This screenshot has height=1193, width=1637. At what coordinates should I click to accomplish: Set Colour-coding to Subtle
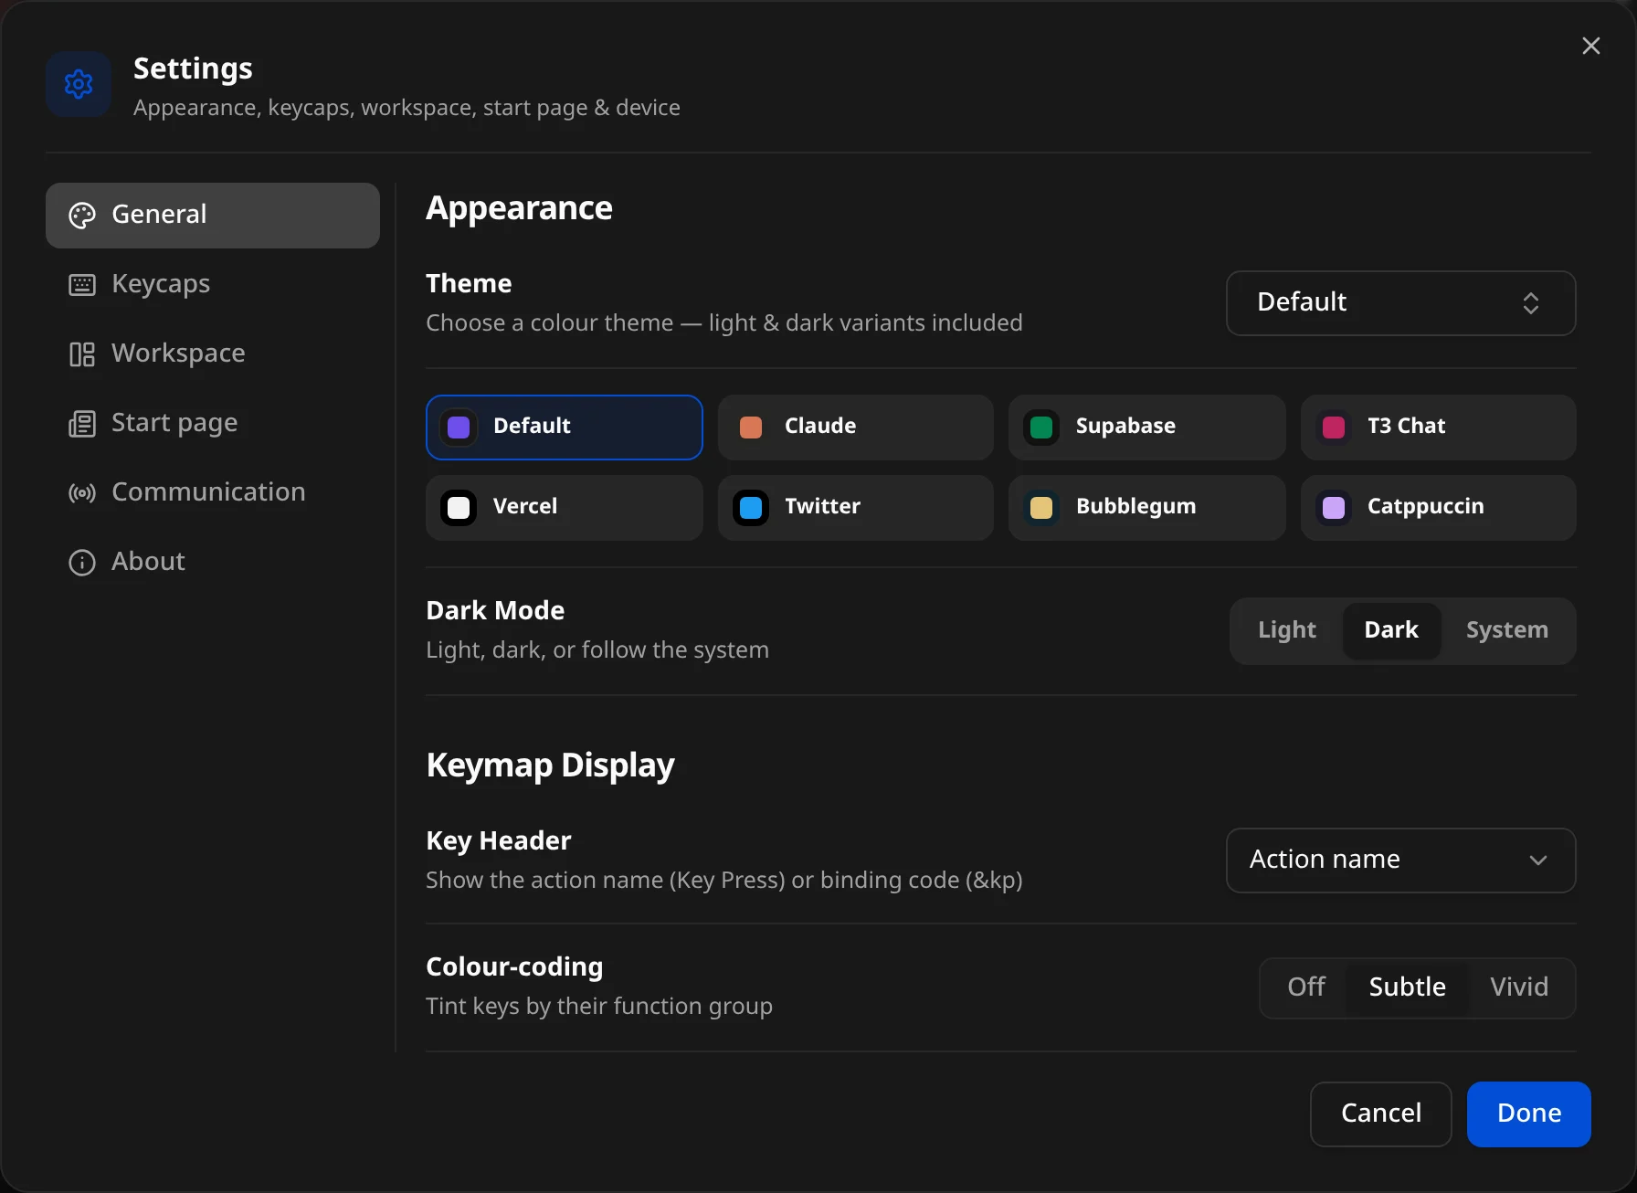(x=1408, y=987)
